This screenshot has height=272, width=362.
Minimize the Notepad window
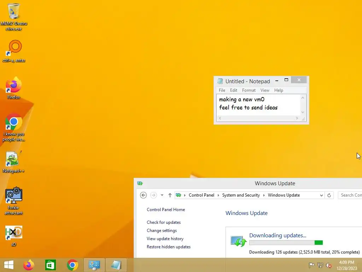click(277, 80)
